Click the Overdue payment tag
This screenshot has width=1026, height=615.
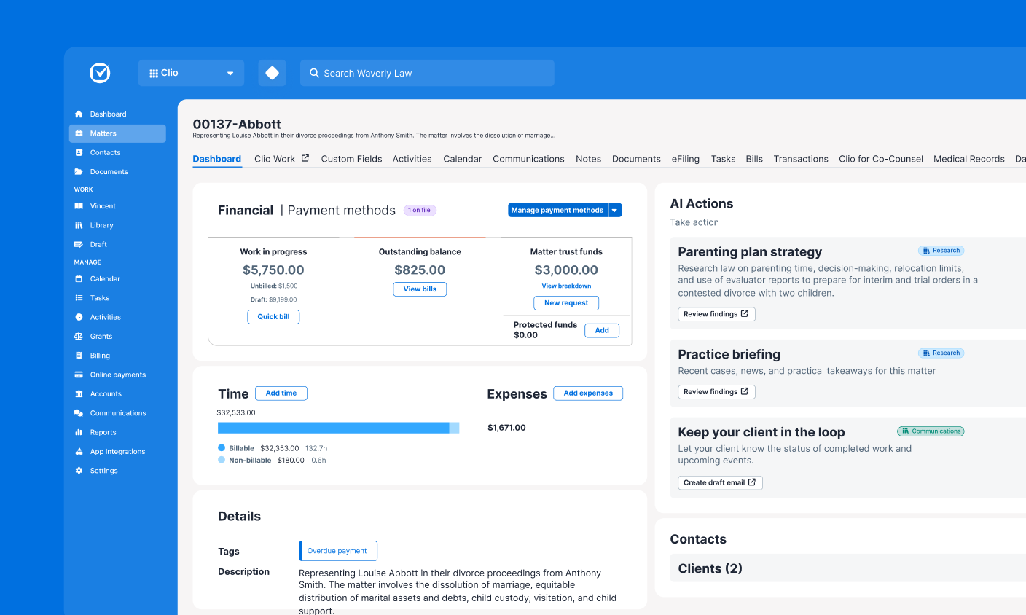coord(338,551)
